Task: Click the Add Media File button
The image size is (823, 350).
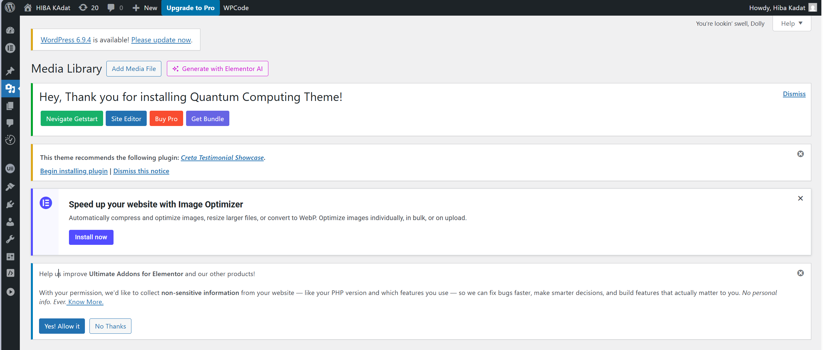Action: 134,69
